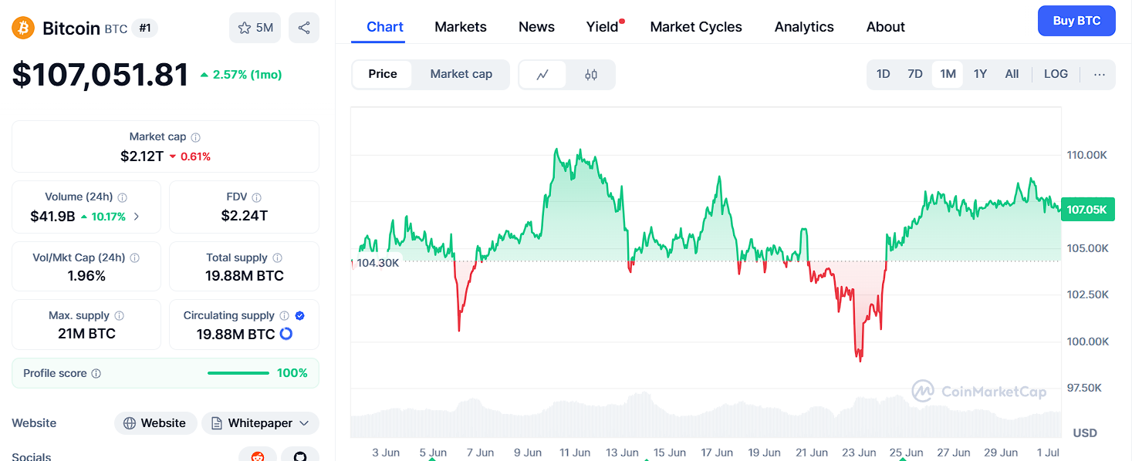
Task: Open the Chart tab
Action: pyautogui.click(x=385, y=27)
